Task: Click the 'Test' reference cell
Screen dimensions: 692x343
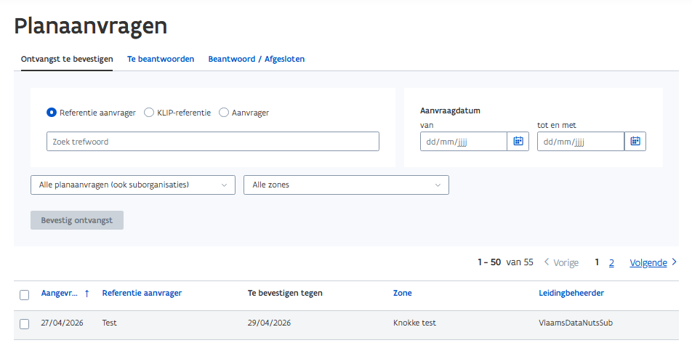Action: (110, 323)
